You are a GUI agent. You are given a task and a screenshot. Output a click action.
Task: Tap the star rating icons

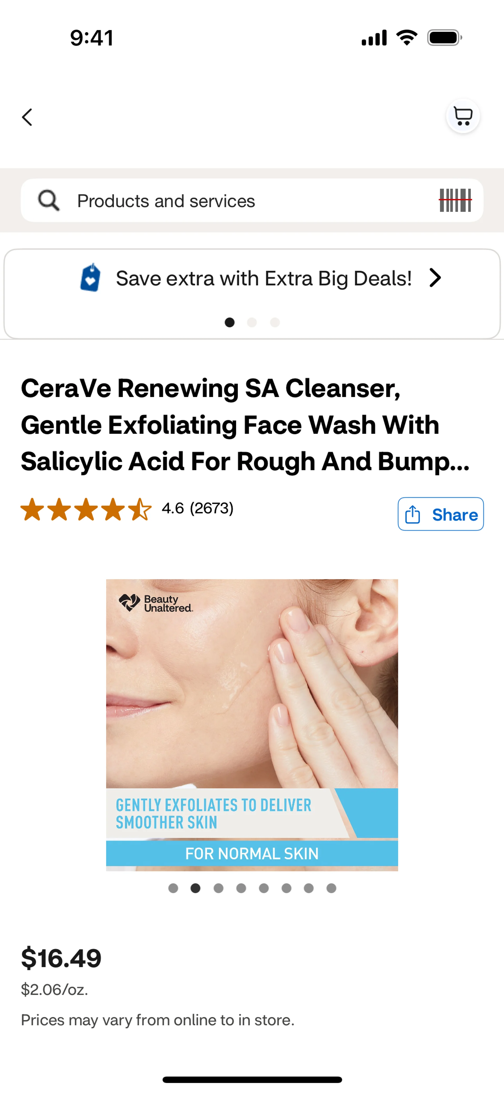[x=86, y=509]
